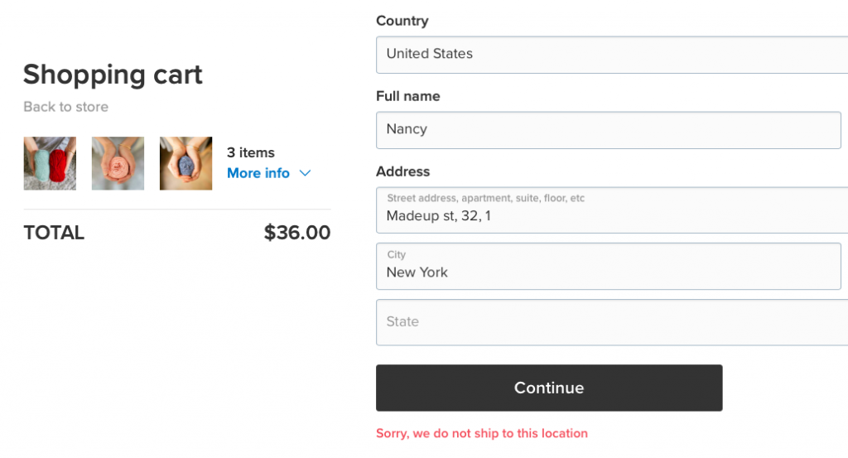Click the Full name label
Screen dimensions: 848x458
[x=407, y=96]
